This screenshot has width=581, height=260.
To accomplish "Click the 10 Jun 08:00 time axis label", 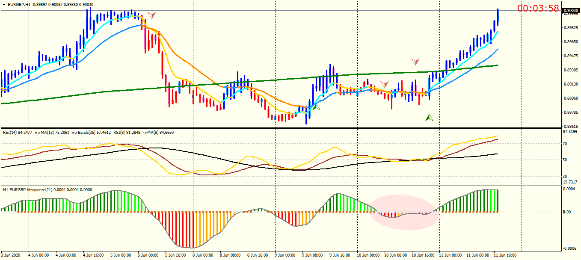I will tap(395, 255).
